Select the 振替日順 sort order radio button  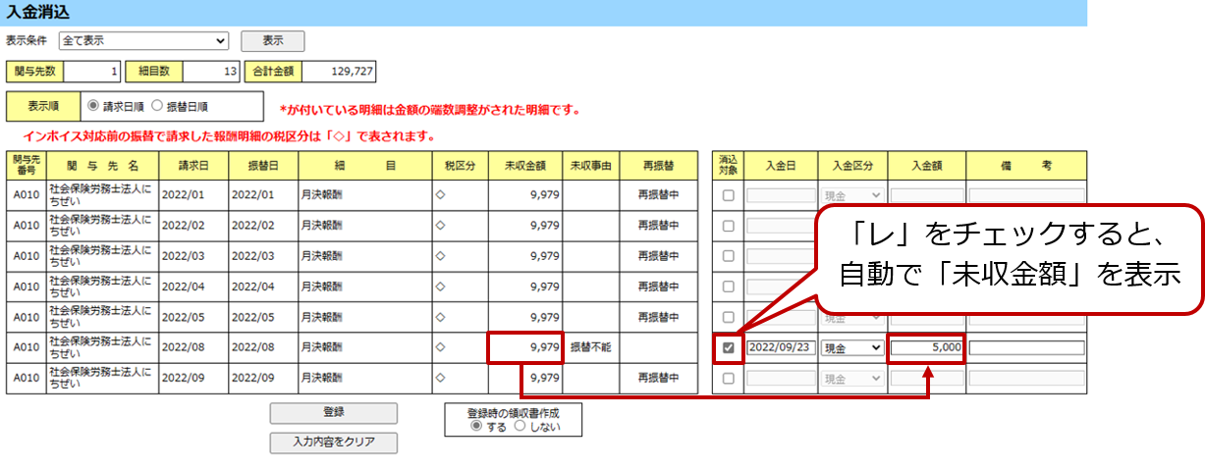click(x=157, y=106)
